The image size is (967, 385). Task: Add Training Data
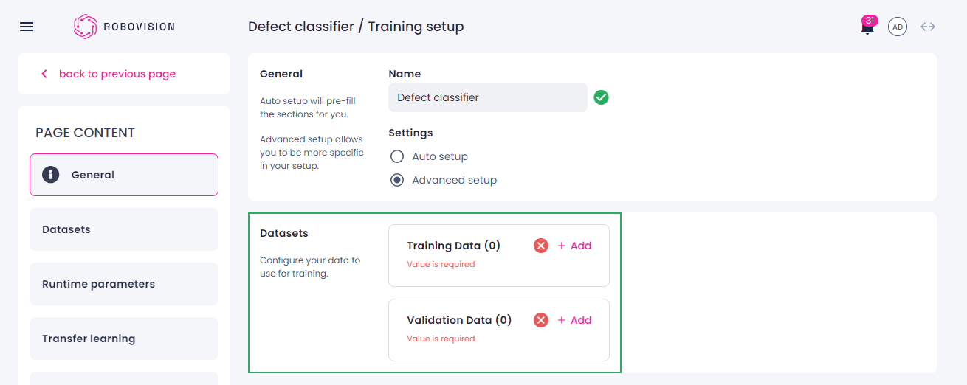(574, 246)
